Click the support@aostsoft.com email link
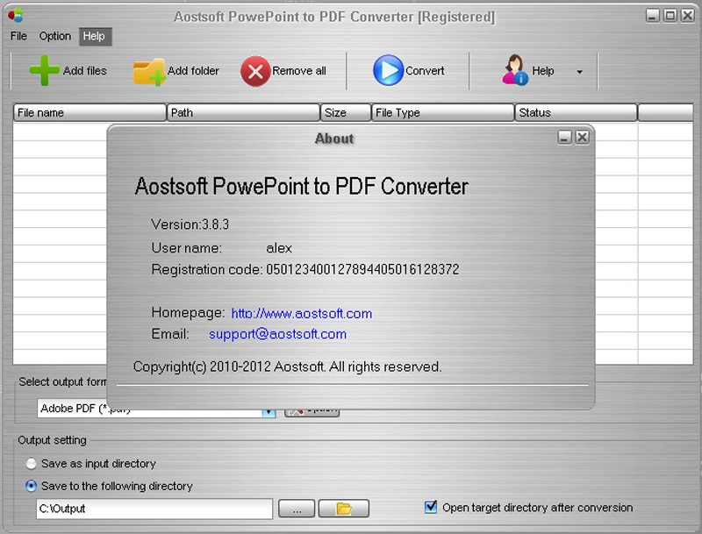The width and height of the screenshot is (702, 534). [x=277, y=334]
